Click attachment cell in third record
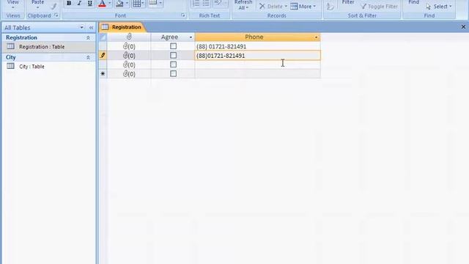This screenshot has width=469, height=264. click(129, 65)
